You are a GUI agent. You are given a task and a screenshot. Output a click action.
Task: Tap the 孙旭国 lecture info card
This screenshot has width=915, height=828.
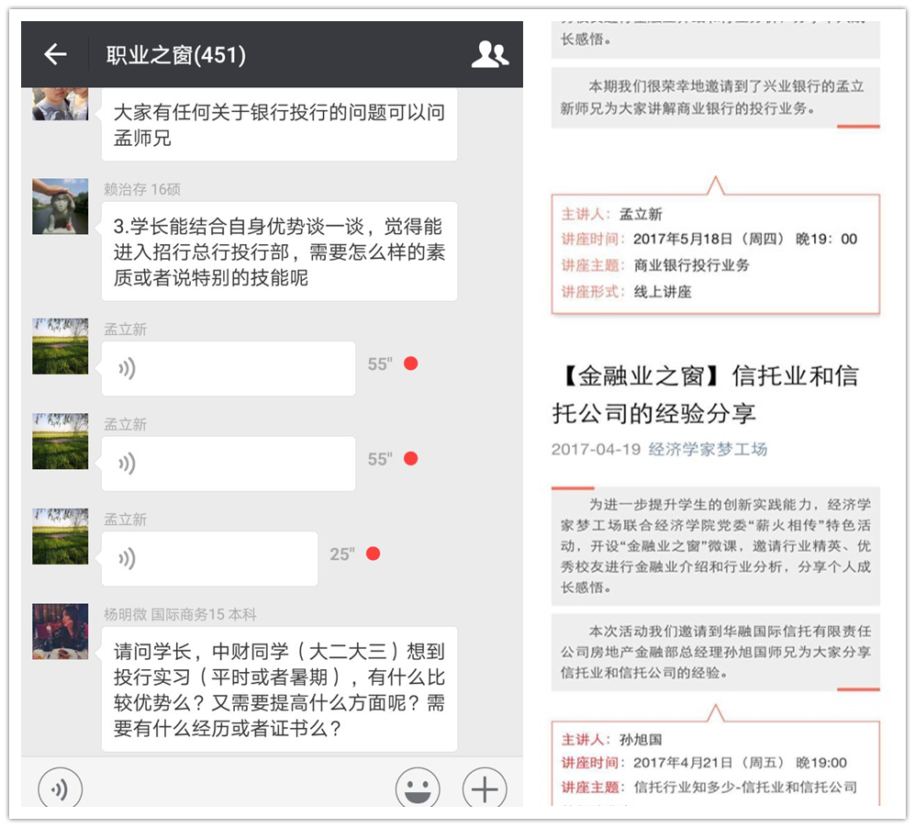point(716,764)
